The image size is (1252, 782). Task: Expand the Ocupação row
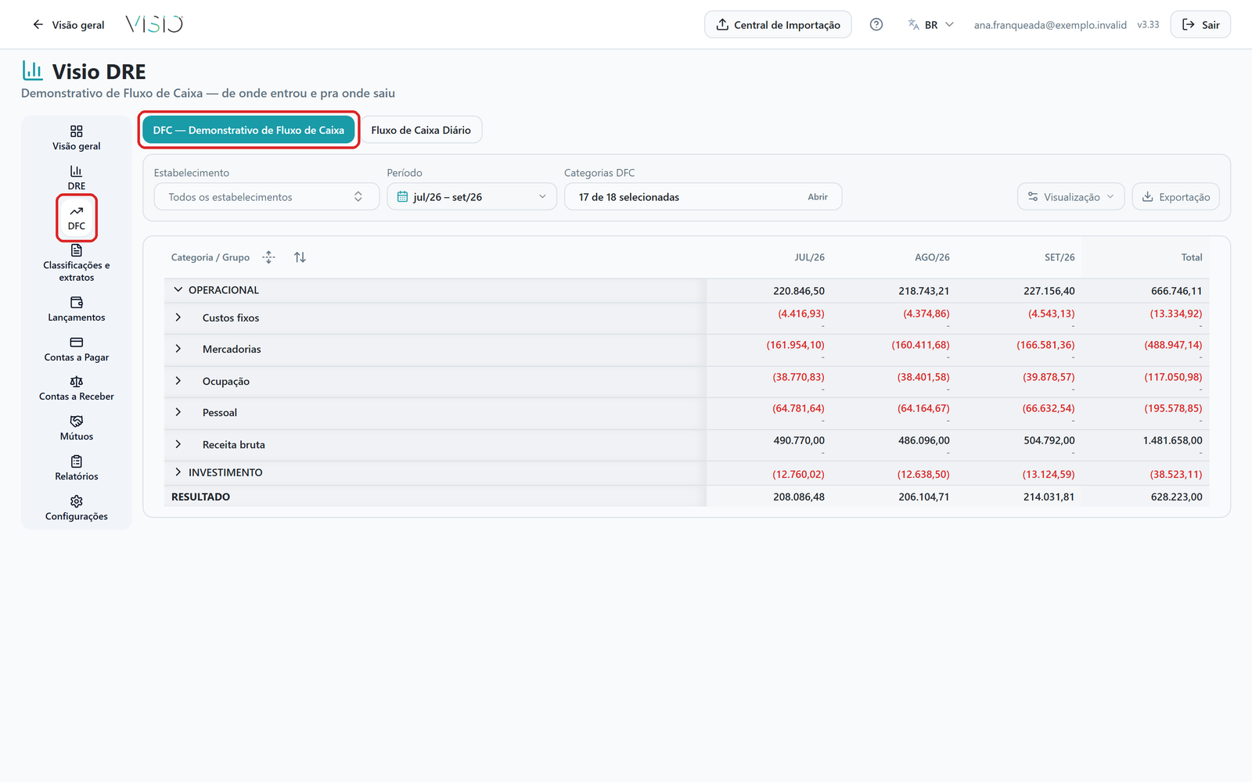[x=178, y=381]
